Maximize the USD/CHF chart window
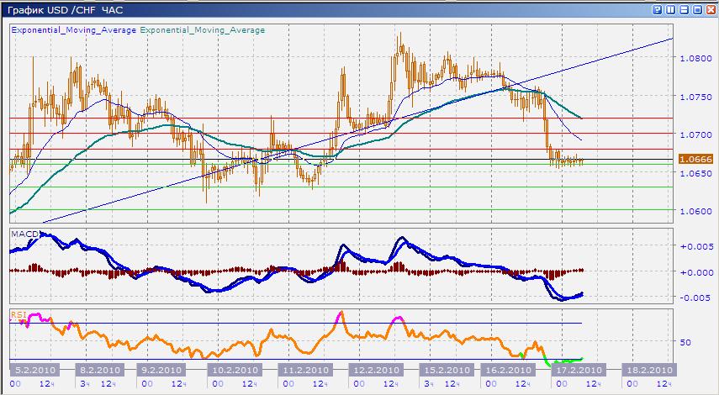 pos(697,9)
